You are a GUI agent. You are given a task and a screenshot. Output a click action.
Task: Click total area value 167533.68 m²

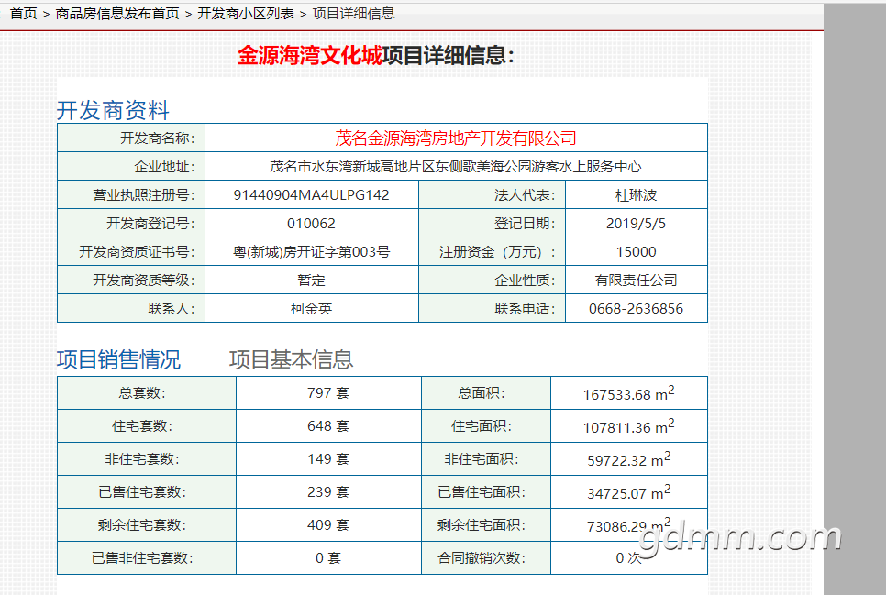[x=629, y=393]
